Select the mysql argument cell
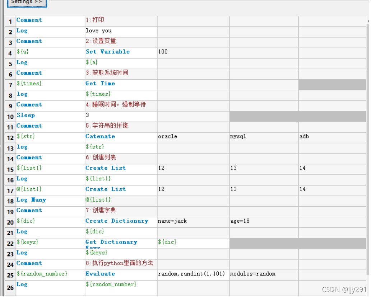Image resolution: width=371 pixels, height=297 pixels. [x=264, y=137]
